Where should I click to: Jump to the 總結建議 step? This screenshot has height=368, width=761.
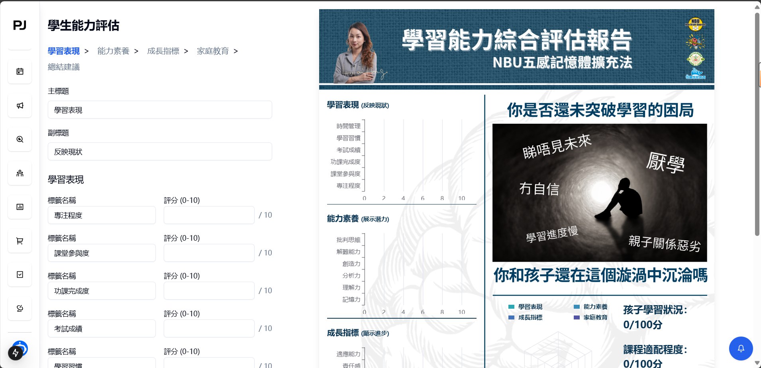tap(64, 67)
